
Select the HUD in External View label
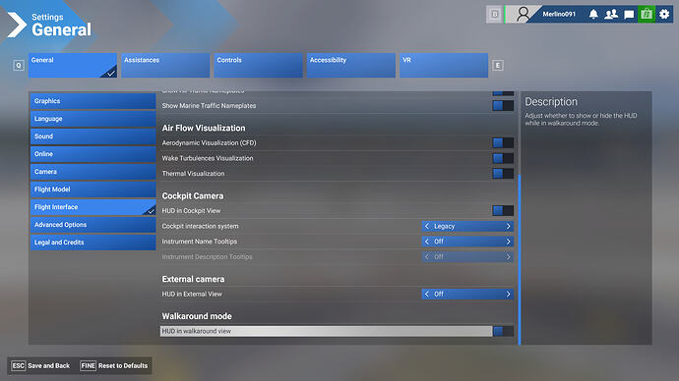(x=192, y=294)
